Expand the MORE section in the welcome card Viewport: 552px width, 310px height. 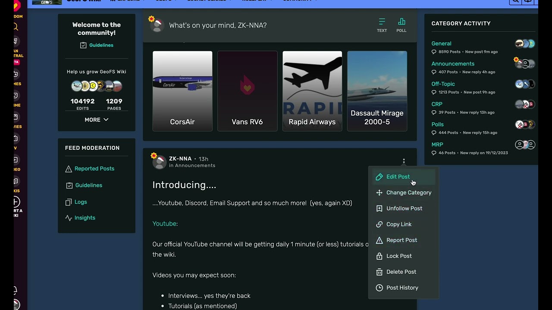[97, 120]
